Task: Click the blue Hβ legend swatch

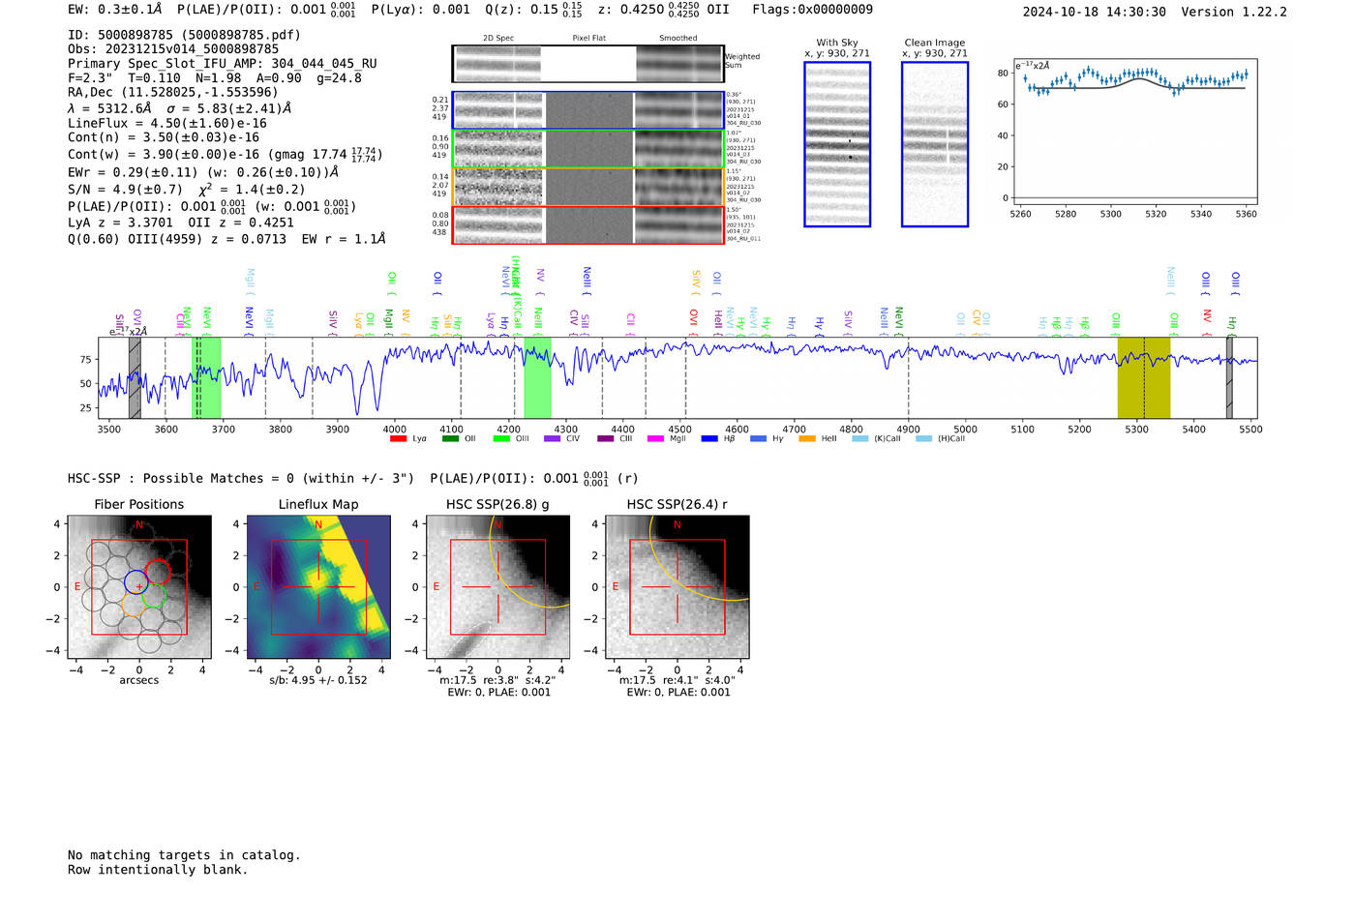Action: click(x=709, y=438)
